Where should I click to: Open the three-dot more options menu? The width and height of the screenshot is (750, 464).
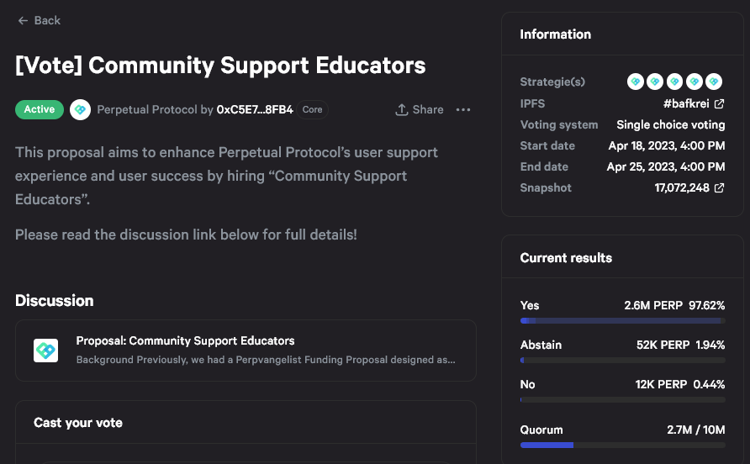(x=463, y=109)
